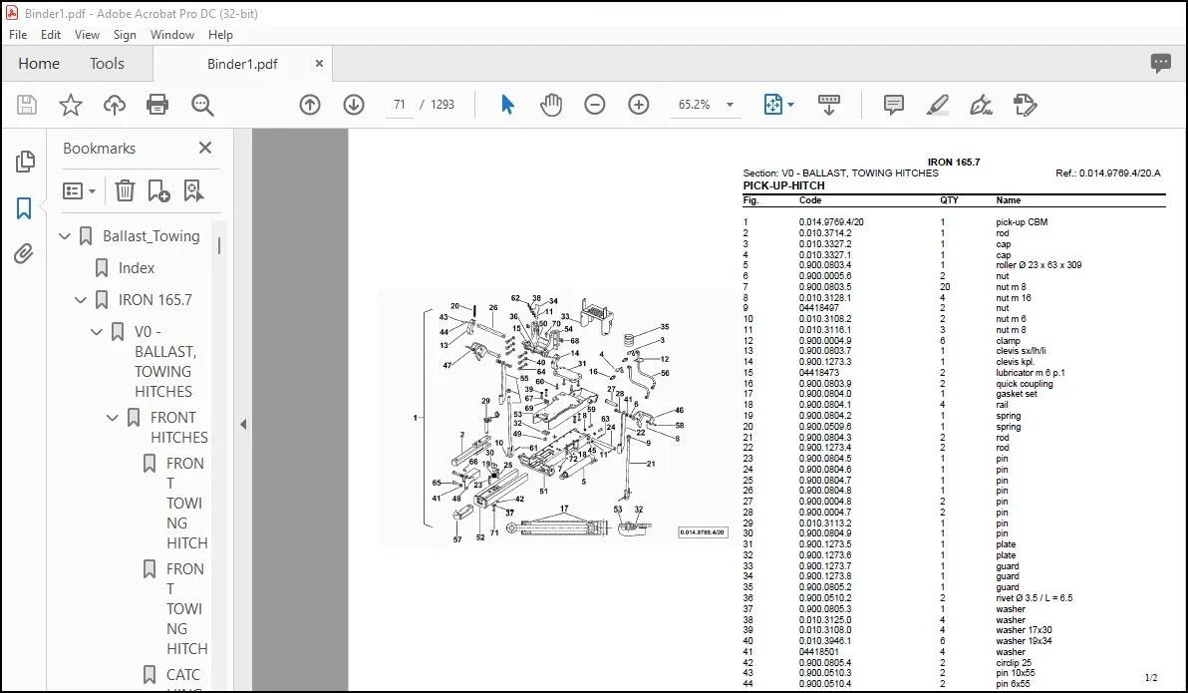Select the FRONT HITCHES bookmark
This screenshot has width=1188, height=693.
click(x=178, y=427)
